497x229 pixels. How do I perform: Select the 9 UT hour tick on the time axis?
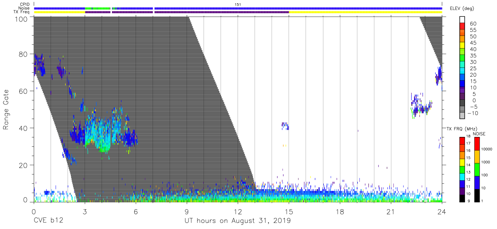(x=187, y=212)
